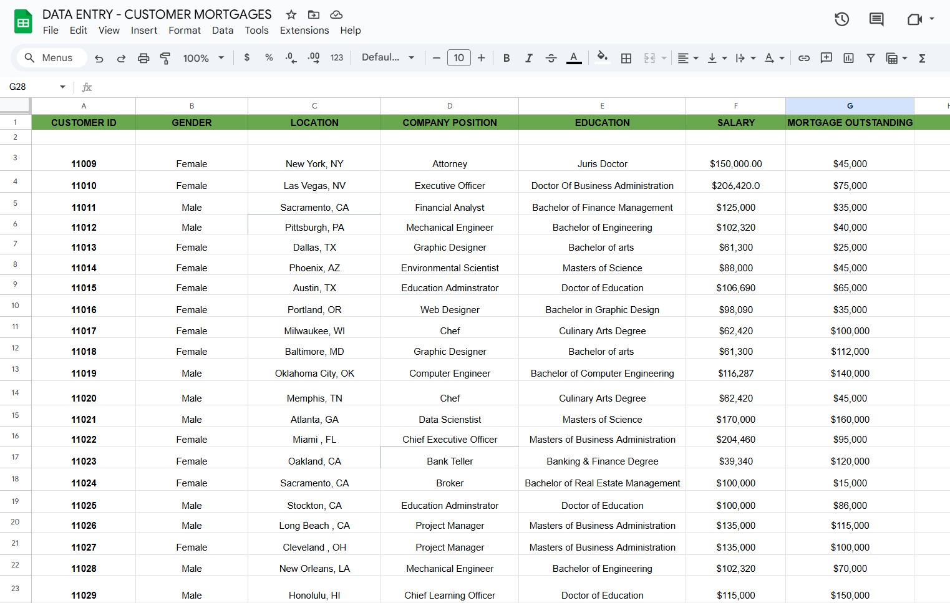Image resolution: width=950 pixels, height=603 pixels.
Task: Open the borders tool
Action: tap(626, 58)
